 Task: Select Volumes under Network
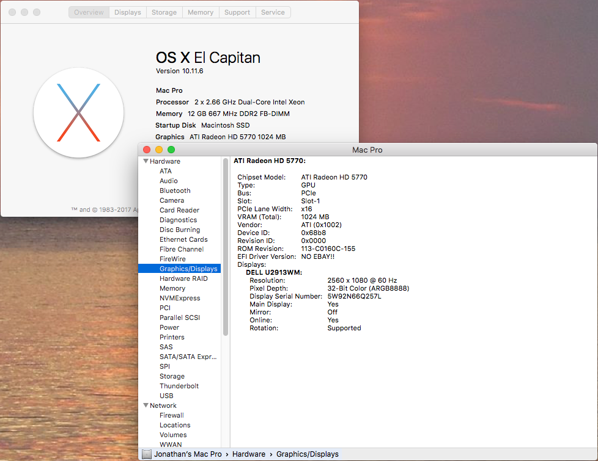pyautogui.click(x=173, y=435)
